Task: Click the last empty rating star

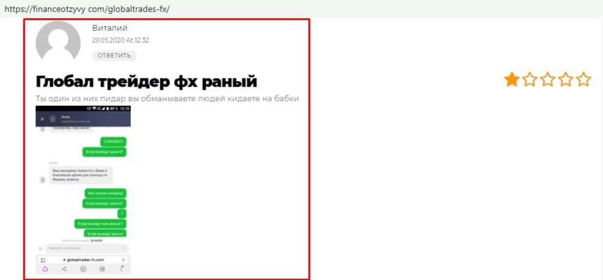Action: pos(583,79)
